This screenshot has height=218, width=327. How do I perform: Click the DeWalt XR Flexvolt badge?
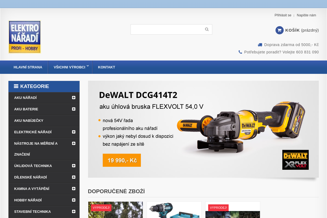(295, 160)
